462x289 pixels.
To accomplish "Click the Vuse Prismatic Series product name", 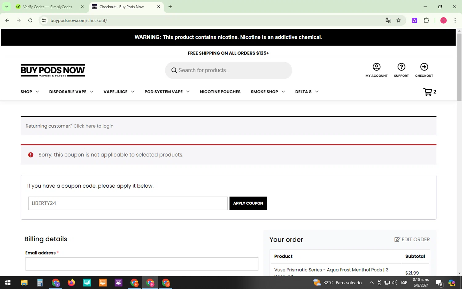I will (331, 272).
